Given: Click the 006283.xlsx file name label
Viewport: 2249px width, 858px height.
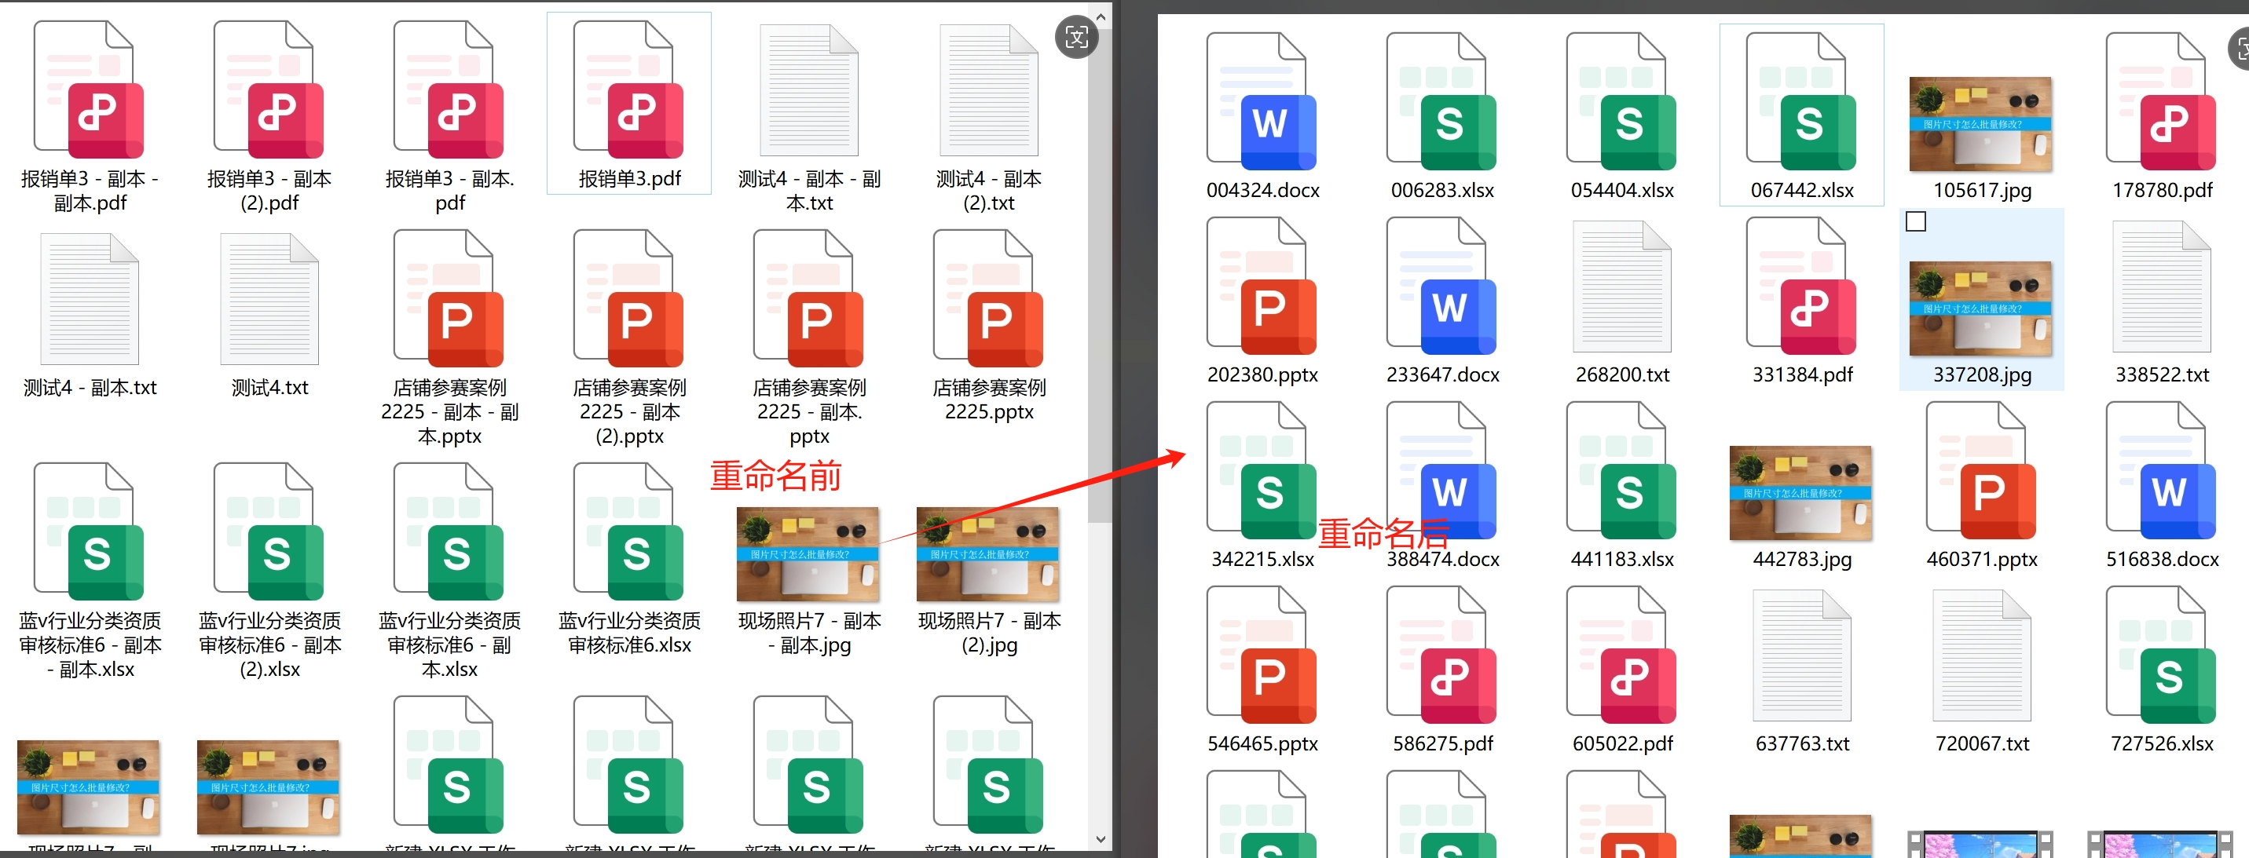Looking at the screenshot, I should [1442, 190].
